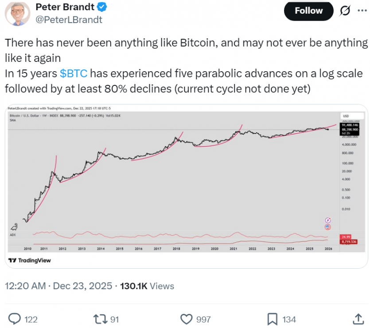Follow Peter Brandt
The width and height of the screenshot is (370, 328).
click(308, 11)
